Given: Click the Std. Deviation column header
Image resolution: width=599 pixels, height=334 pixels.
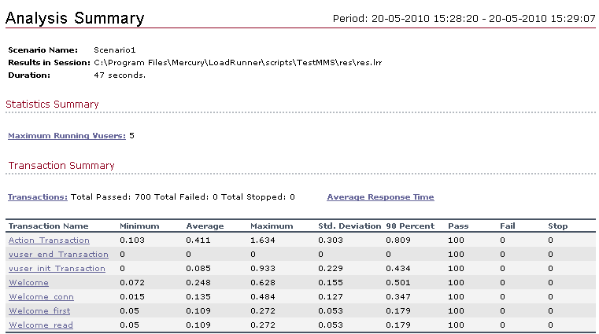Looking at the screenshot, I should point(349,226).
